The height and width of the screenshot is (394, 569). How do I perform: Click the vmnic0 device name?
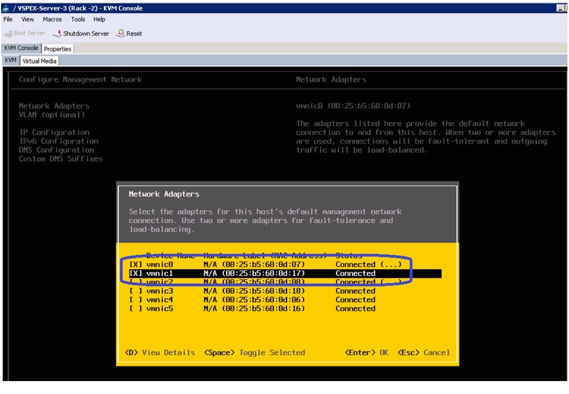tap(160, 264)
